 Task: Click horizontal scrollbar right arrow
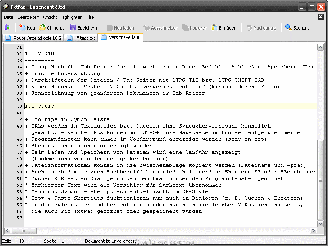click(313, 231)
